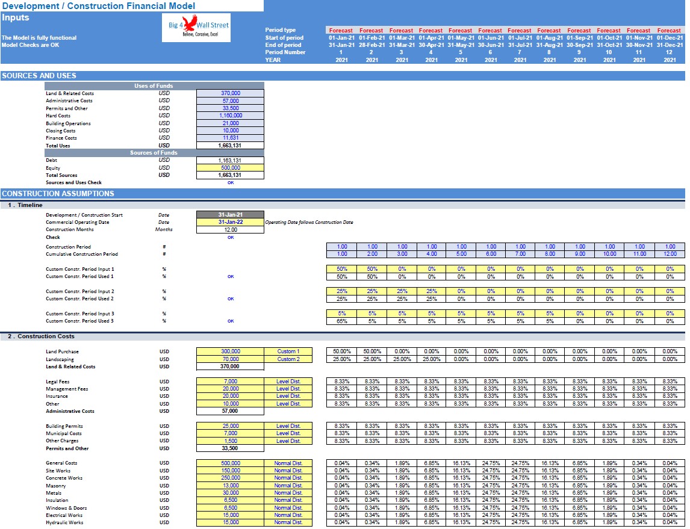Click the CONSTRUCTION ASSUMPTIONS section header
Viewport: 690px width, 529px height.
pyautogui.click(x=343, y=193)
